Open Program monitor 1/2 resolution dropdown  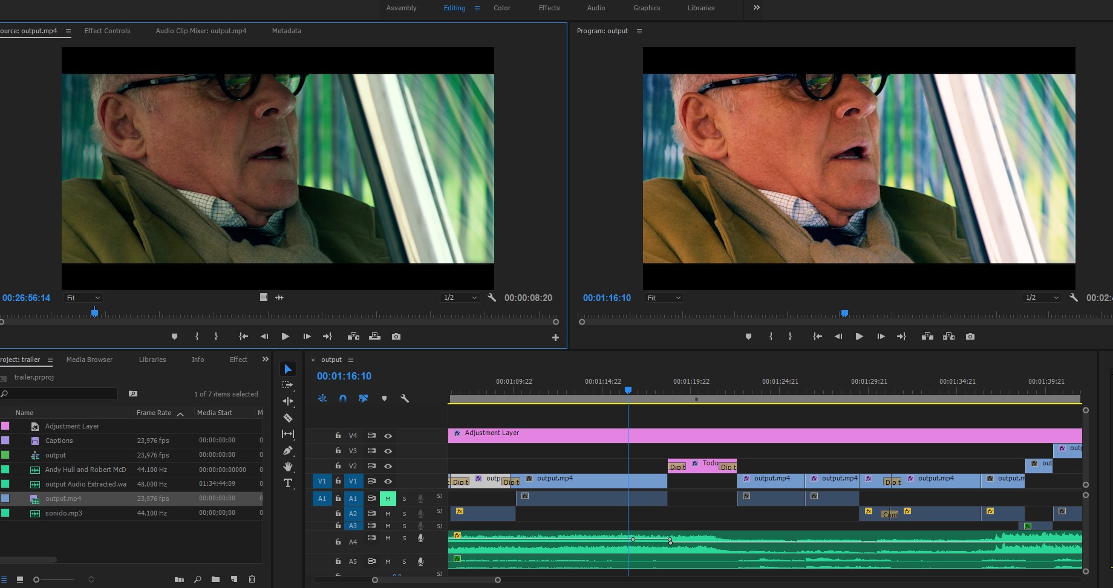tap(1042, 298)
